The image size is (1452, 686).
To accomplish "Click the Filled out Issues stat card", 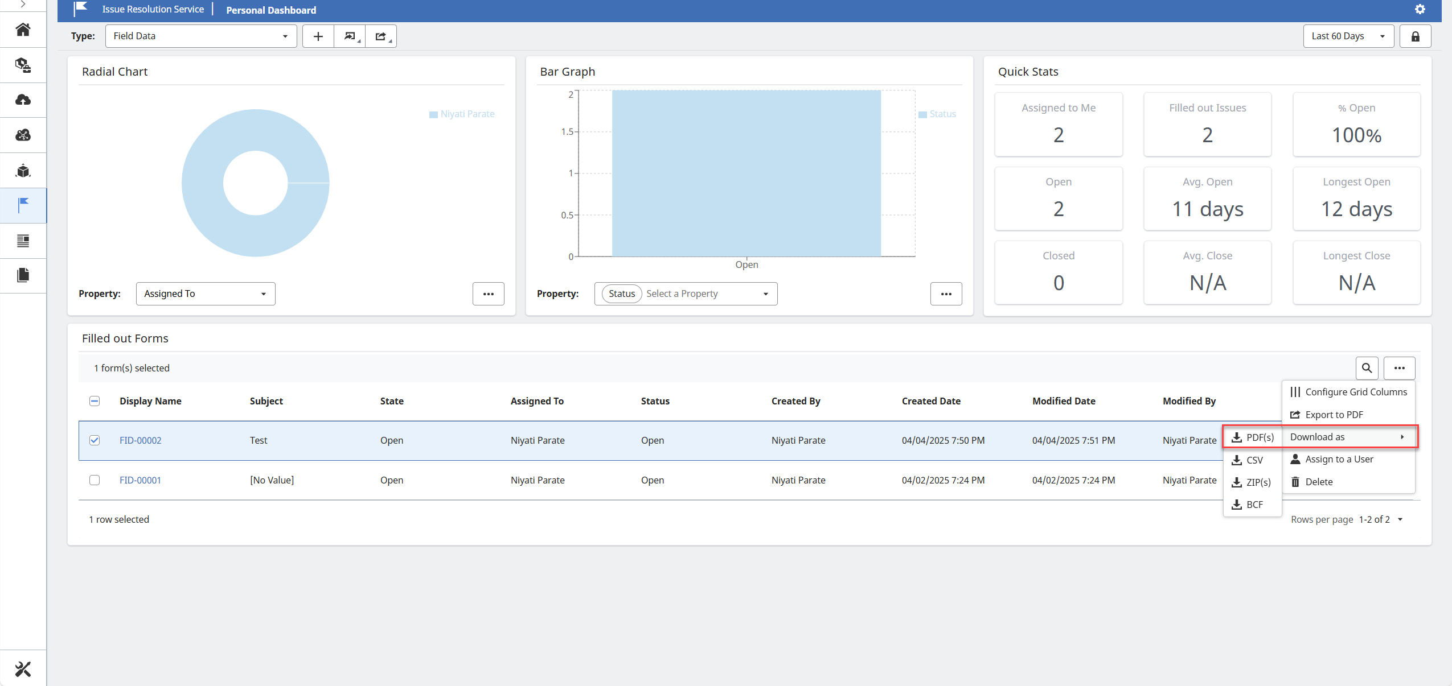I will (x=1207, y=125).
